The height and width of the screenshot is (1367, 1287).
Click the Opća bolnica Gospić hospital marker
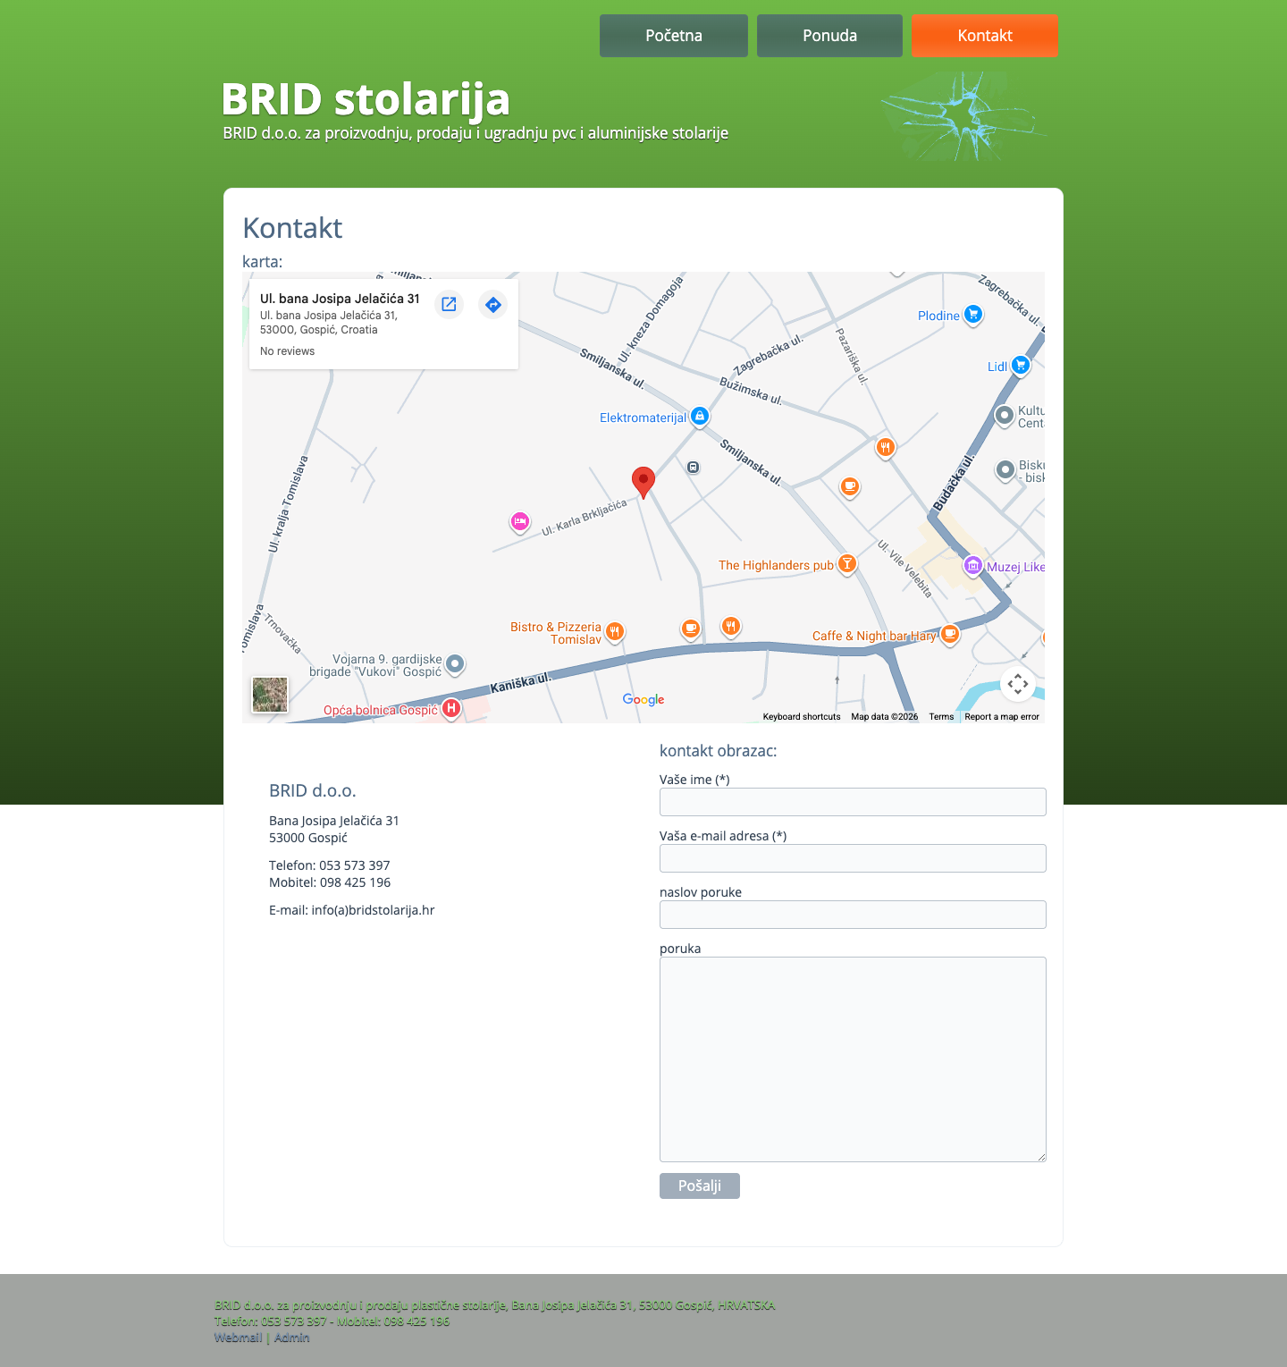click(x=452, y=709)
